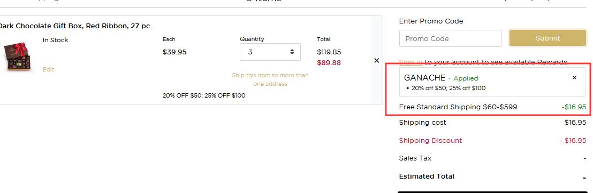Viewport: 593px width, 193px height.
Task: Submit the promo code
Action: point(548,38)
